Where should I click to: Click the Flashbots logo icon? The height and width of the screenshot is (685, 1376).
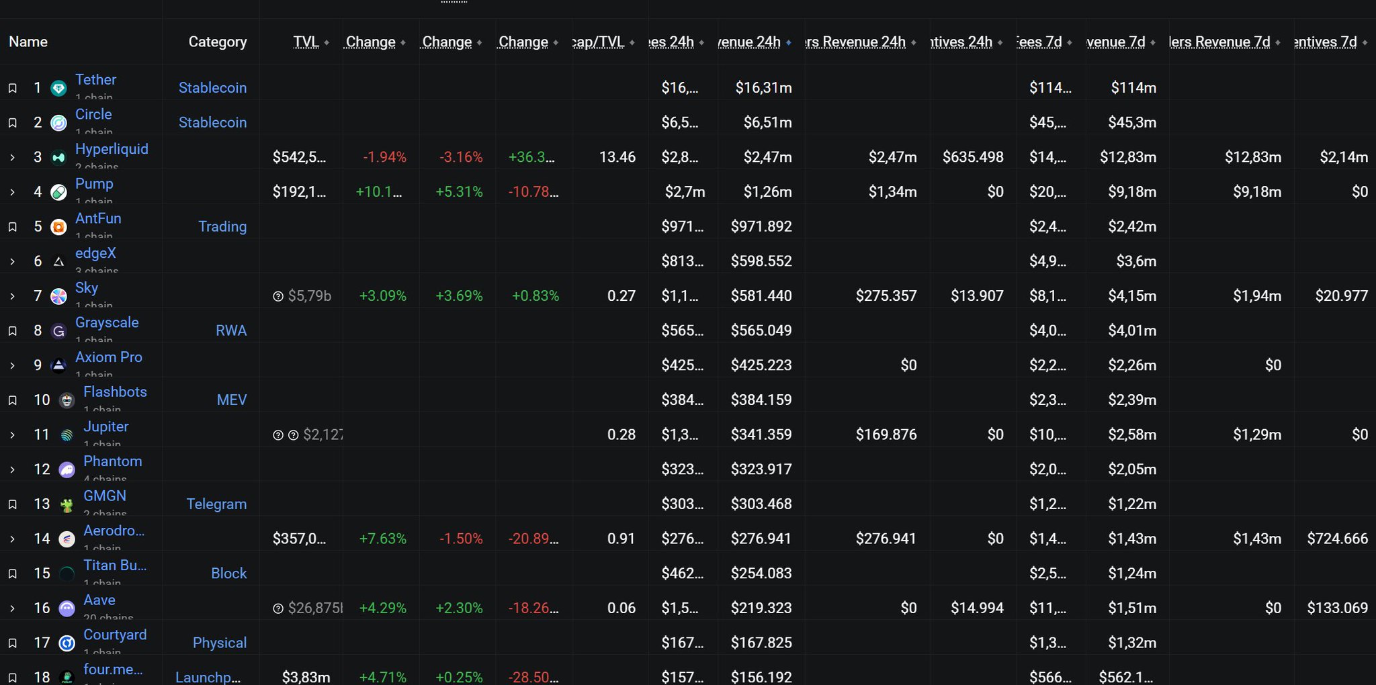pyautogui.click(x=67, y=400)
